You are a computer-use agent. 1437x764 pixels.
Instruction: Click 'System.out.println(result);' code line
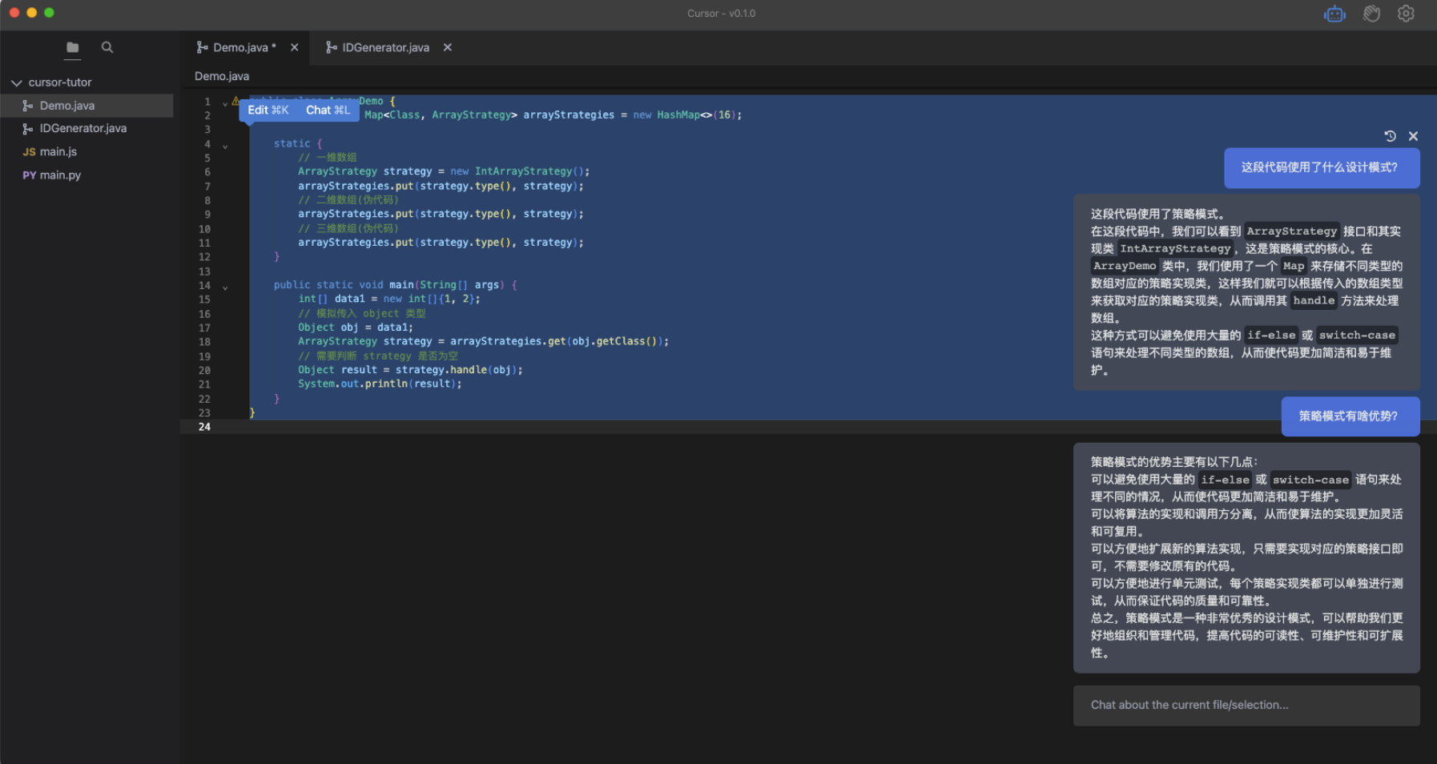(380, 384)
